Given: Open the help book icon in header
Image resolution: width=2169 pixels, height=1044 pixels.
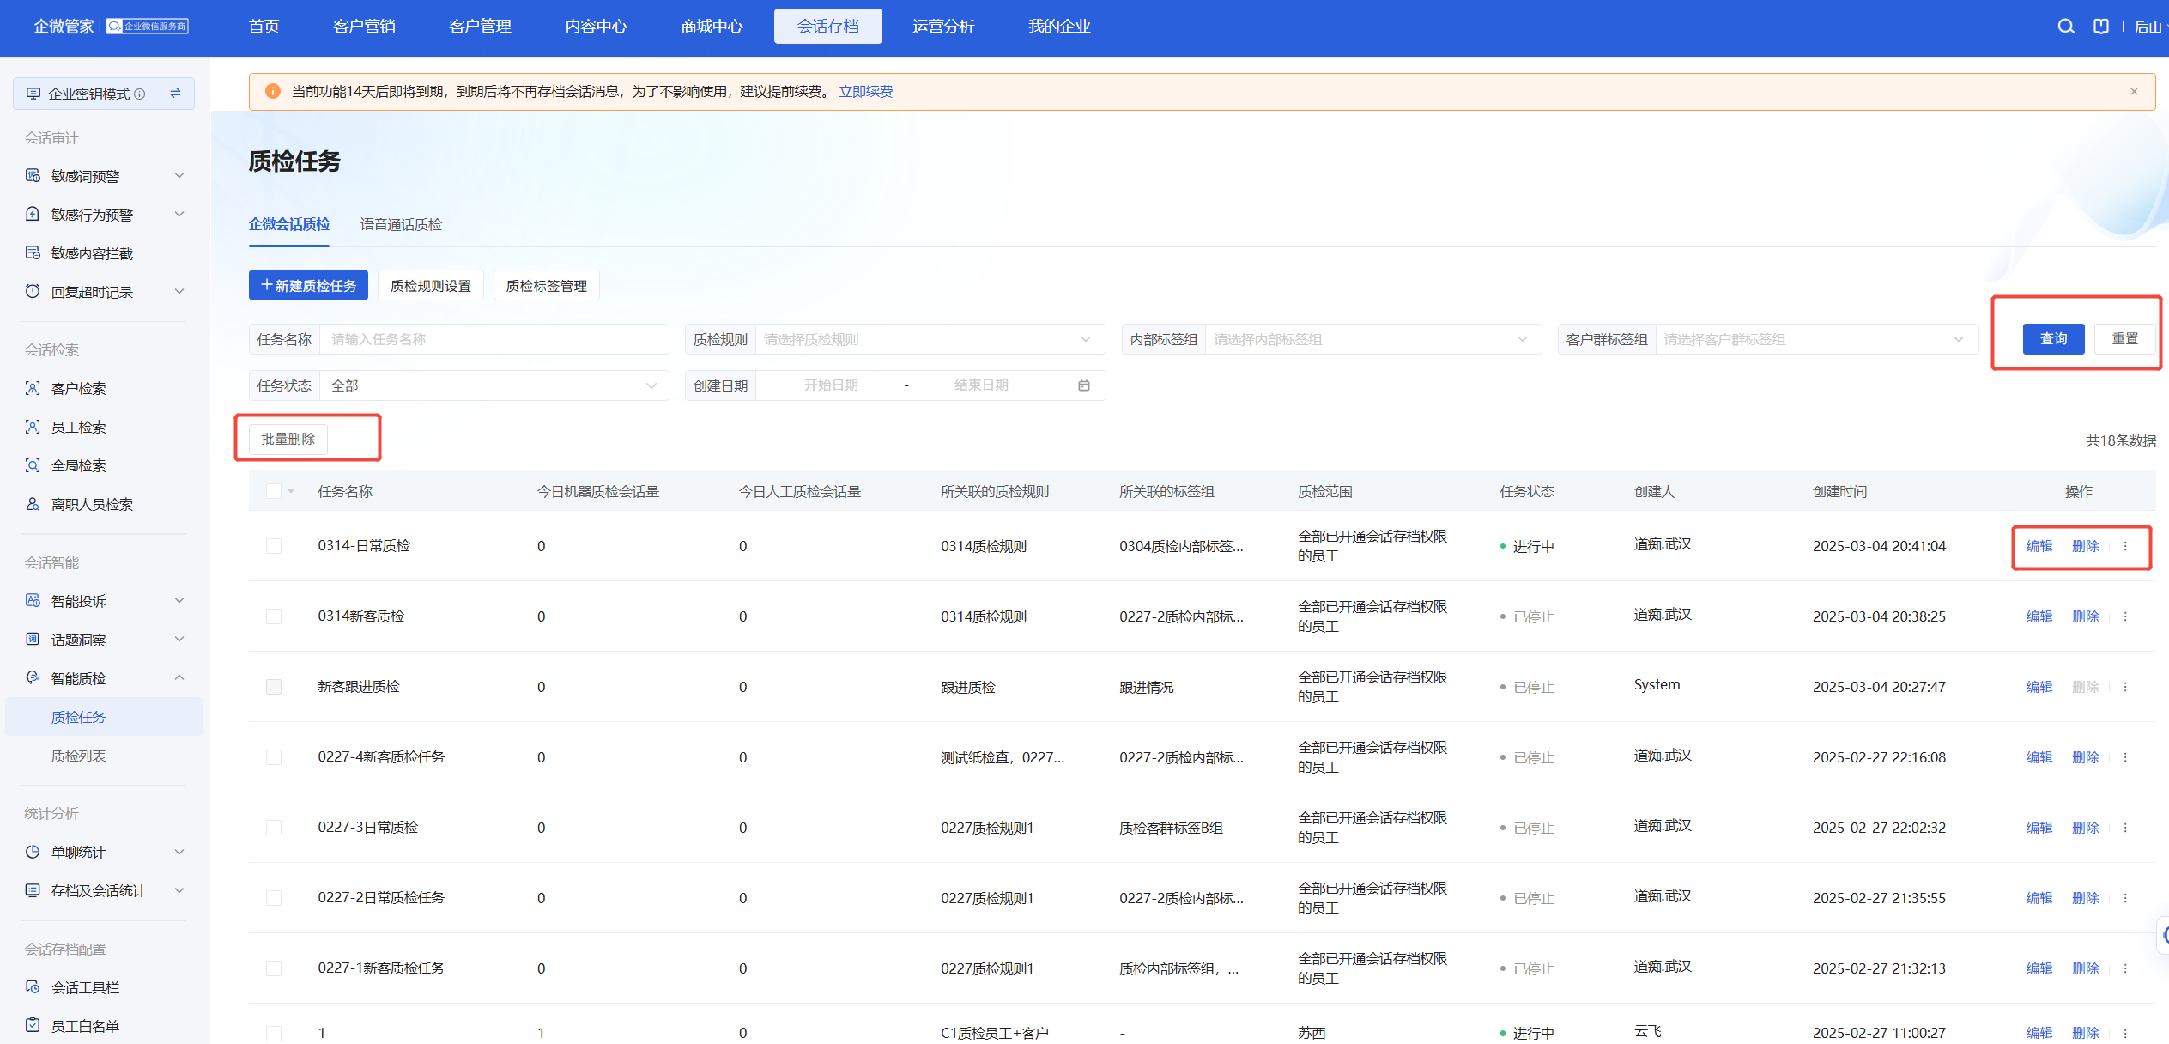Looking at the screenshot, I should click(x=2100, y=27).
